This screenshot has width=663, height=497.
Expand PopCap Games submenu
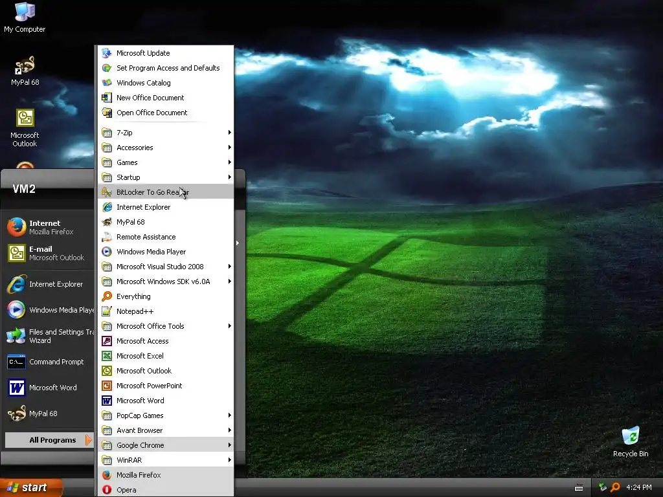click(x=166, y=415)
